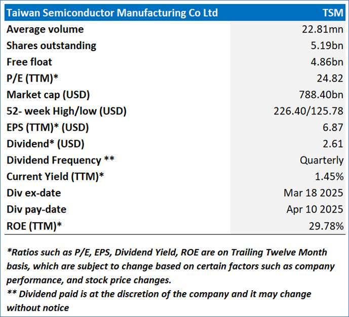Viewport: 349px width, 317px height.
Task: Select the Shares outstanding label
Action: click(x=51, y=46)
